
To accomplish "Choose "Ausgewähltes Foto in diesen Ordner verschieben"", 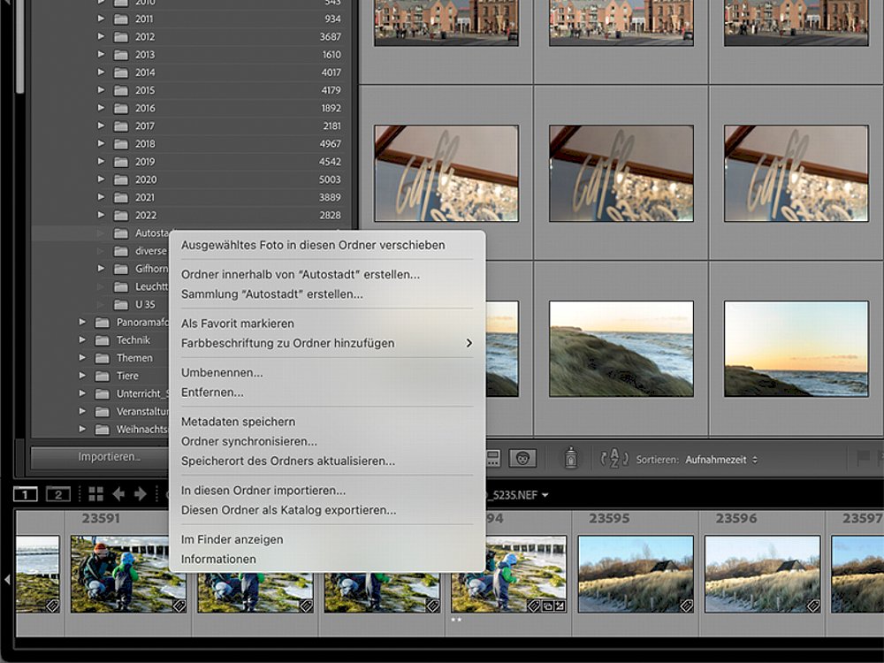I will pos(313,245).
